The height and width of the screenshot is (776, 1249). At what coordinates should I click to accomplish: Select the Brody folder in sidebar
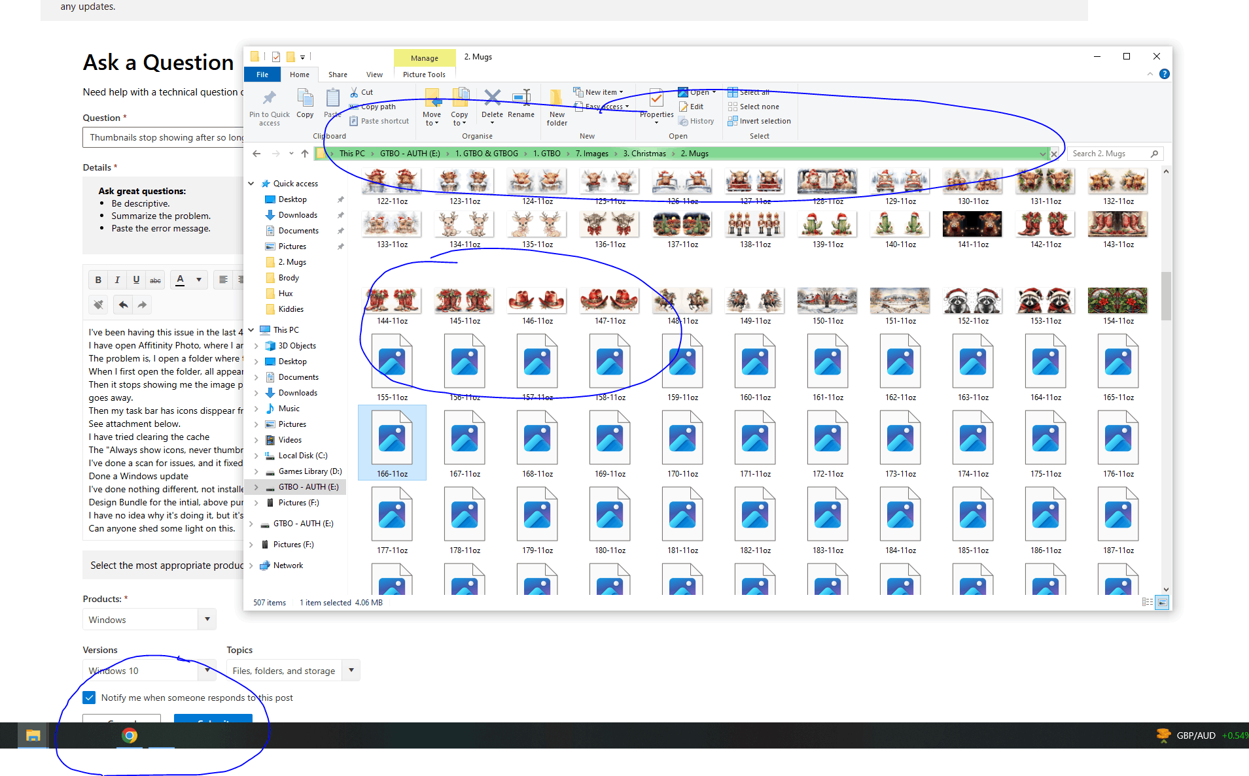pyautogui.click(x=289, y=278)
